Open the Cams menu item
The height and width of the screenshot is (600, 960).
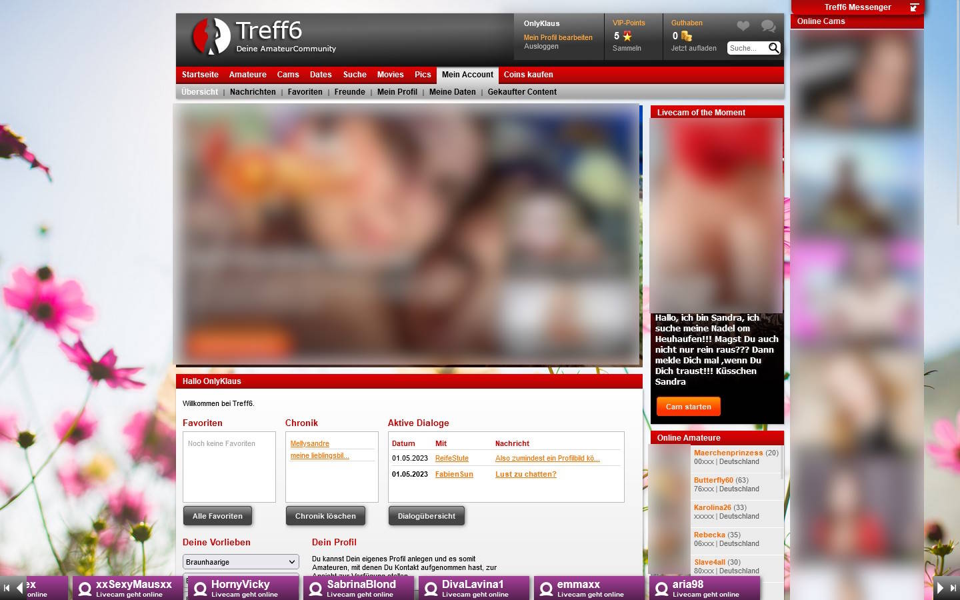click(288, 75)
